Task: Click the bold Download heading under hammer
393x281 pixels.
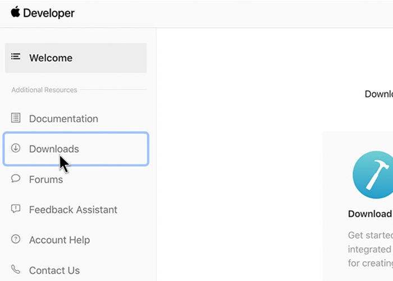Action: pyautogui.click(x=369, y=214)
